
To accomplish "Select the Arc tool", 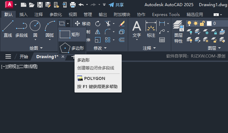I will [50, 29].
